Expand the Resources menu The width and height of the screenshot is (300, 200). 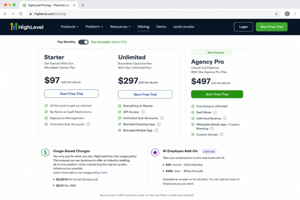120,27
